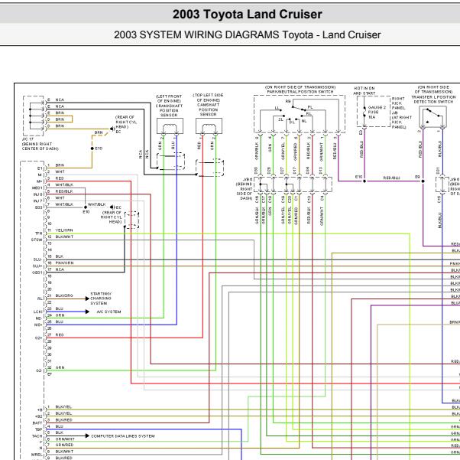
Task: Click the horizontal "RED/BLU" wire label
Action: pyautogui.click(x=392, y=178)
